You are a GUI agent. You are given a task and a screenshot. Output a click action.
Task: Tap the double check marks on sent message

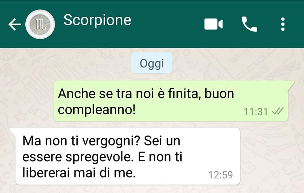pyautogui.click(x=278, y=111)
